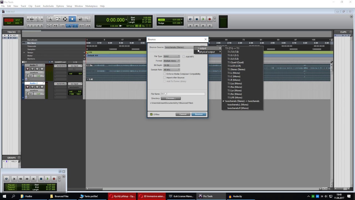Check Import After Bounce option
The width and height of the screenshot is (355, 200).
164,77
